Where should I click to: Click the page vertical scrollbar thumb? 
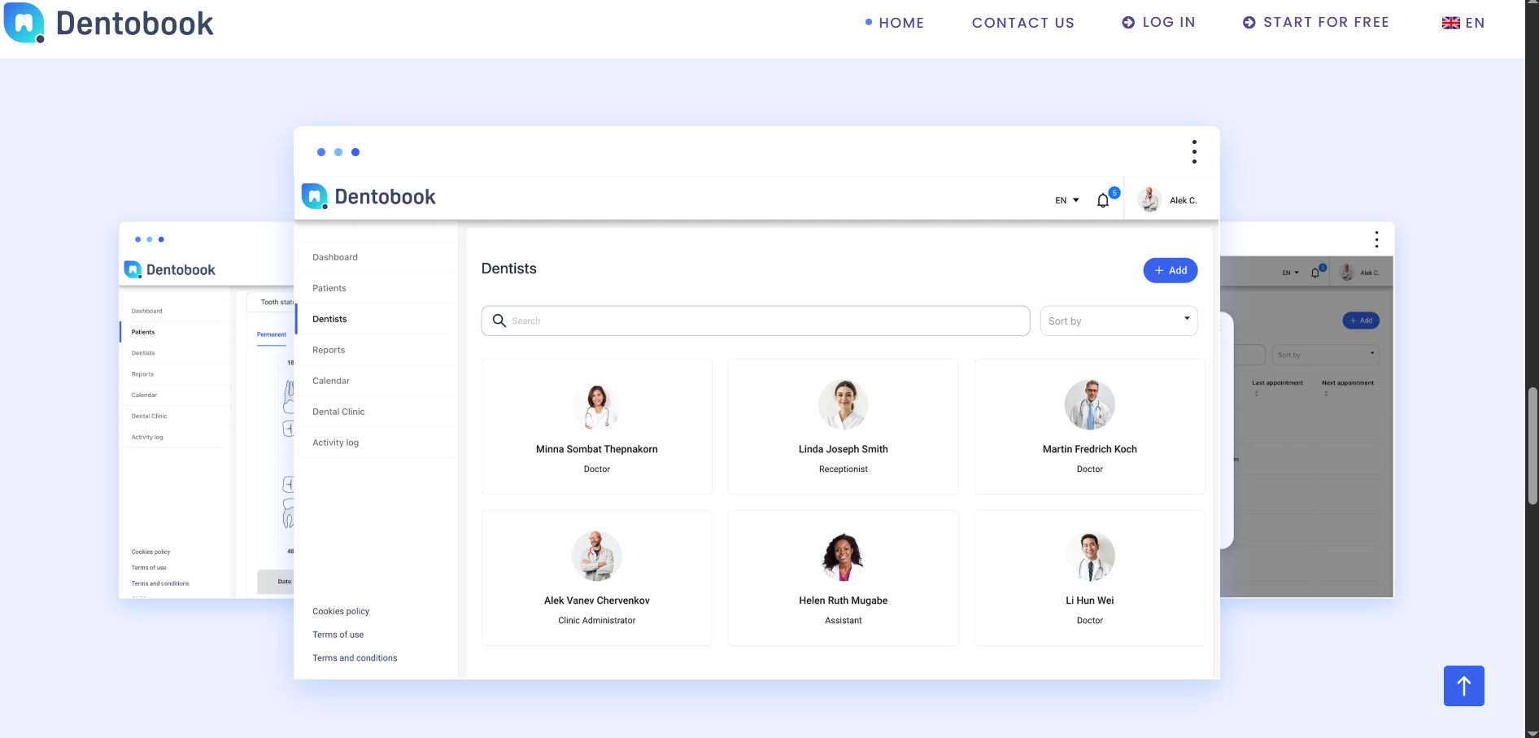pos(1532,446)
